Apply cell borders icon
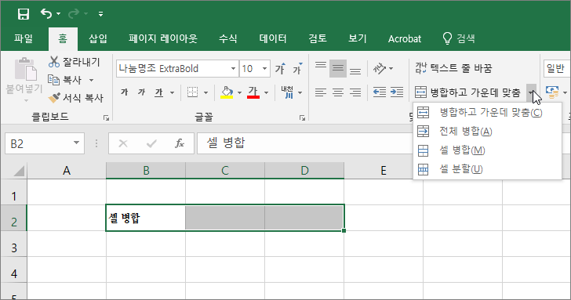This screenshot has width=571, height=300. point(192,92)
